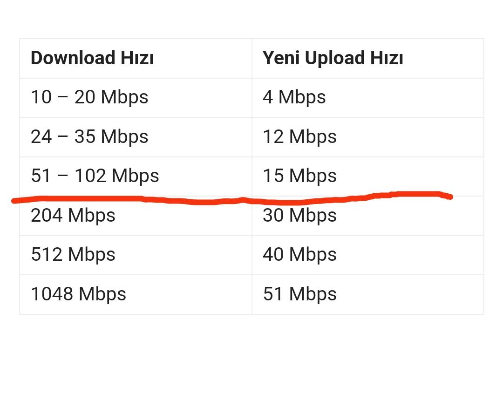
Task: Click the "51 – 102 Mbps" download cell
Action: click(95, 176)
